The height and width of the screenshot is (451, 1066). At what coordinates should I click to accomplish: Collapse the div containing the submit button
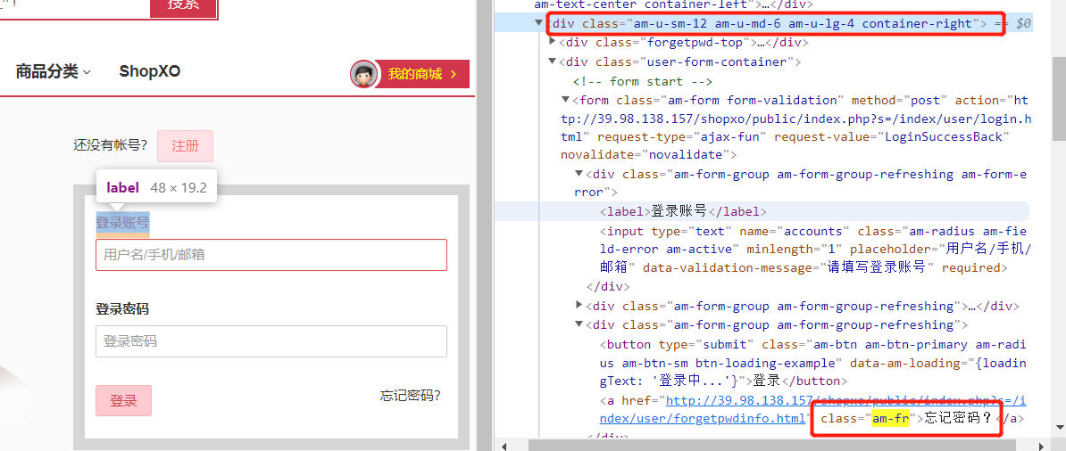[x=579, y=324]
